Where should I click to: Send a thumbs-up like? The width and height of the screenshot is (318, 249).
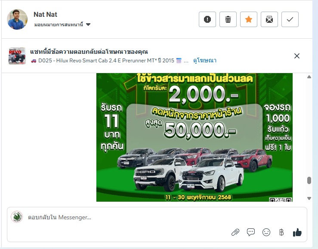[297, 232]
